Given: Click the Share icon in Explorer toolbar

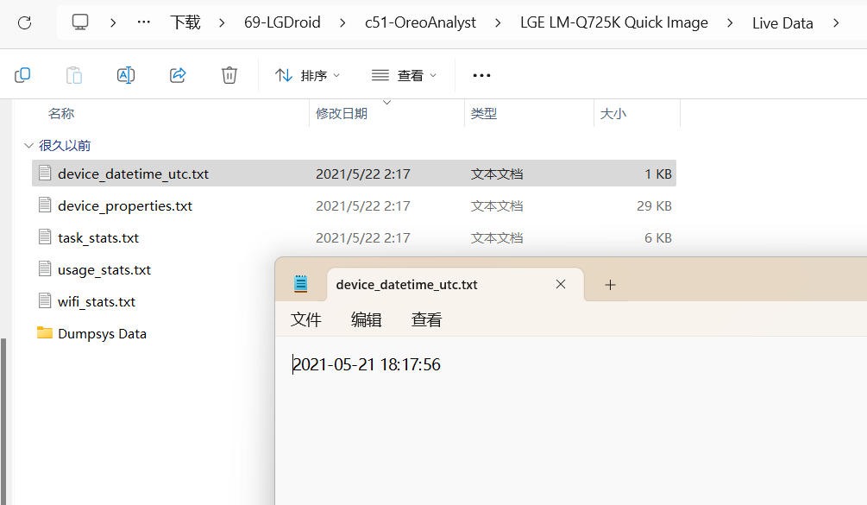Looking at the screenshot, I should pos(178,75).
